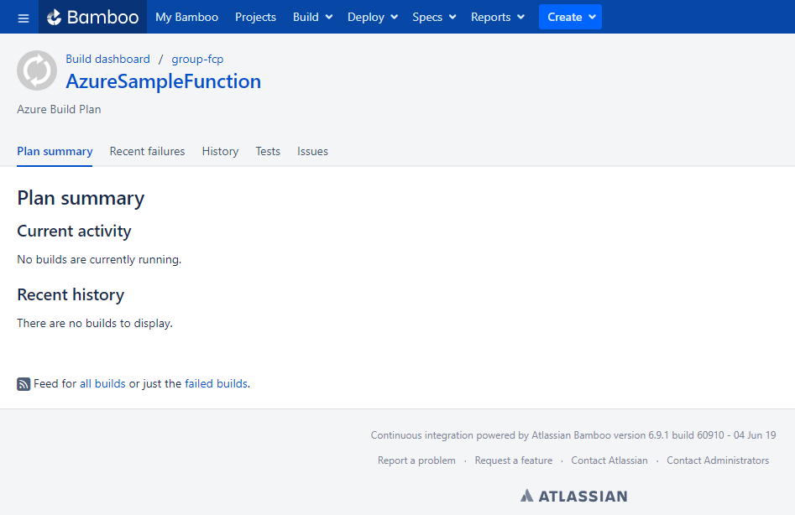Open the Projects menu item
This screenshot has height=515, width=795.
coord(255,17)
